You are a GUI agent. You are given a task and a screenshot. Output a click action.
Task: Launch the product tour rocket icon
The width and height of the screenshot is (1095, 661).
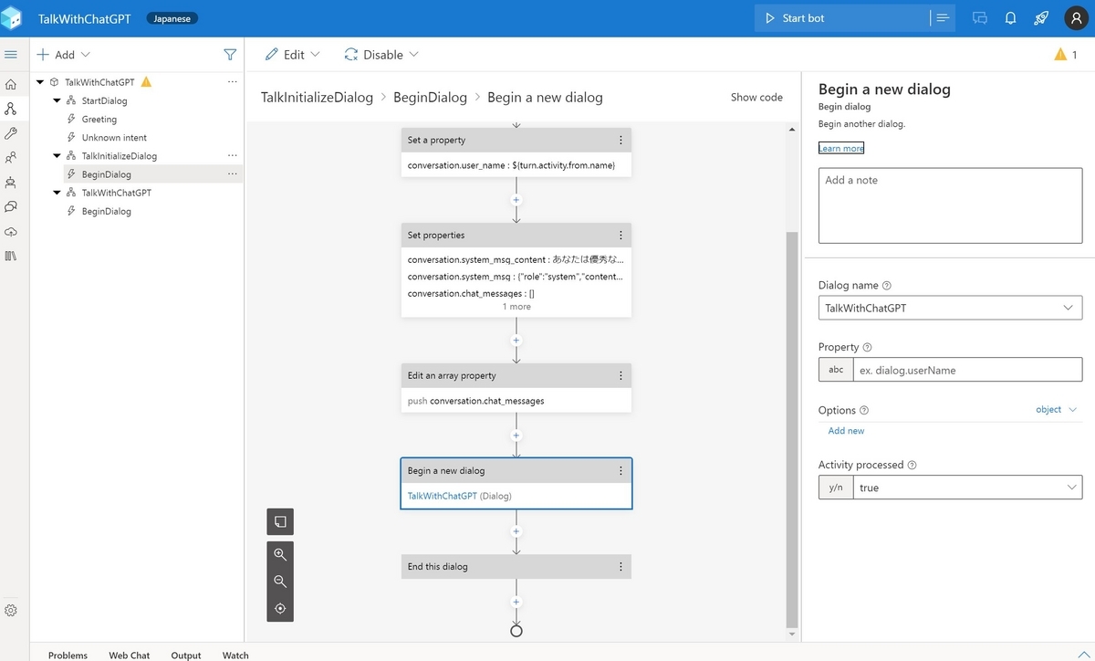(1040, 18)
